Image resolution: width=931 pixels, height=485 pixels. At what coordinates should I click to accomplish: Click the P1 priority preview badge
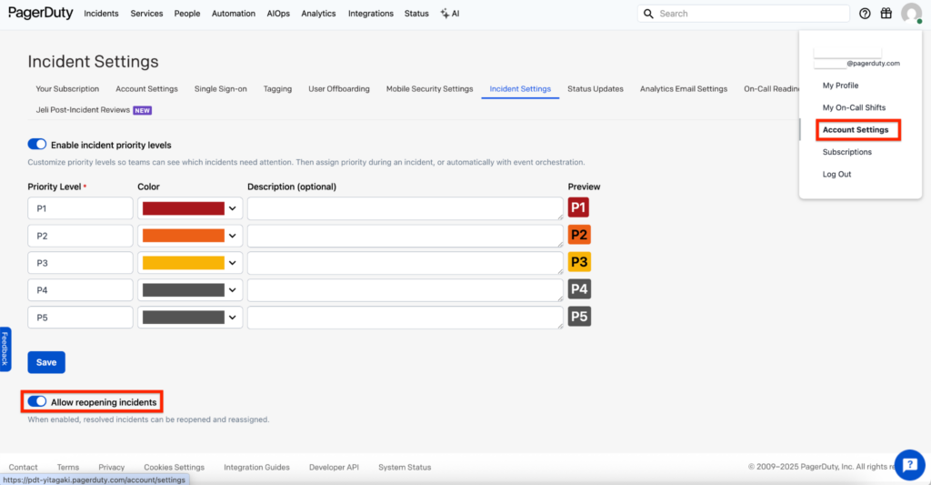pos(579,208)
